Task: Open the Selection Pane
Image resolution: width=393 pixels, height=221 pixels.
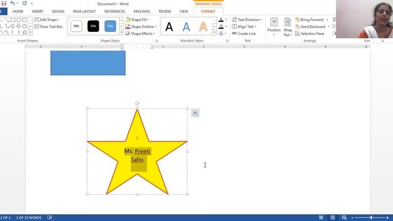Action: coord(309,33)
